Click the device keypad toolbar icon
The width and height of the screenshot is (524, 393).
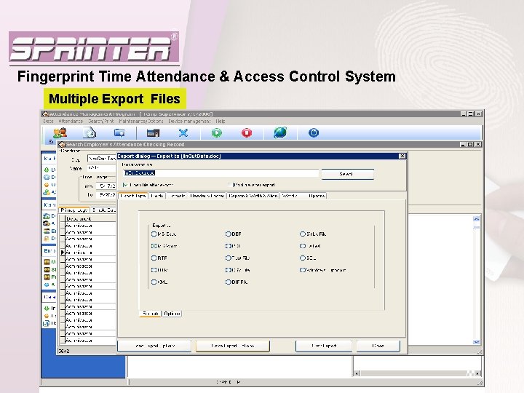[x=153, y=133]
